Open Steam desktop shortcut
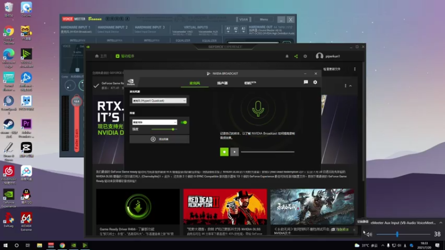Image resolution: width=445 pixels, height=250 pixels. [x=9, y=128]
